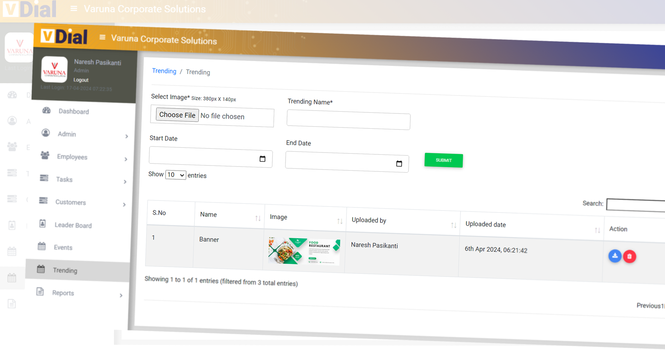The height and width of the screenshot is (350, 665).
Task: Sort the table by the Image column
Action: point(340,221)
